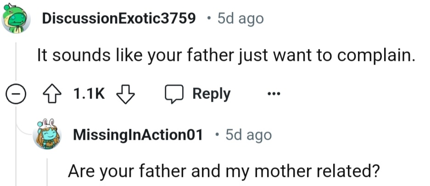
Task: Click the dot separator after DiscussionExotic3759
Action: pos(209,18)
